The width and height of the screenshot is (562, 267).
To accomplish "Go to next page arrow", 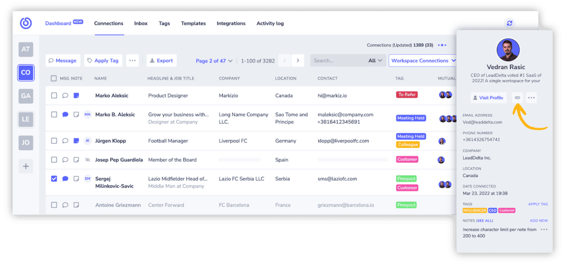I will point(297,60).
